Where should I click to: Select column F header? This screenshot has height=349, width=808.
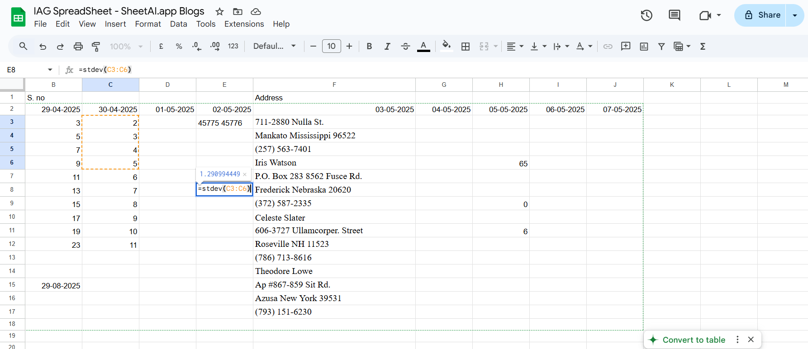pos(334,85)
